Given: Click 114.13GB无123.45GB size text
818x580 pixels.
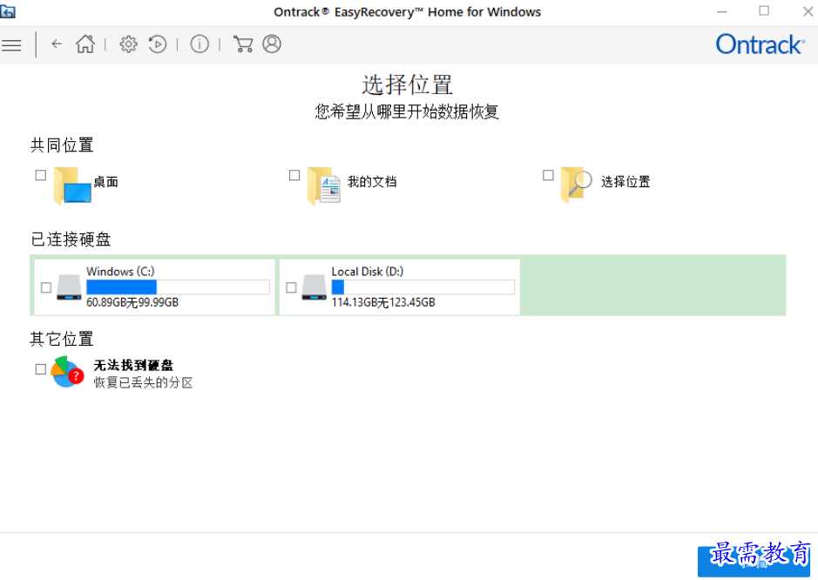Looking at the screenshot, I should coord(383,302).
